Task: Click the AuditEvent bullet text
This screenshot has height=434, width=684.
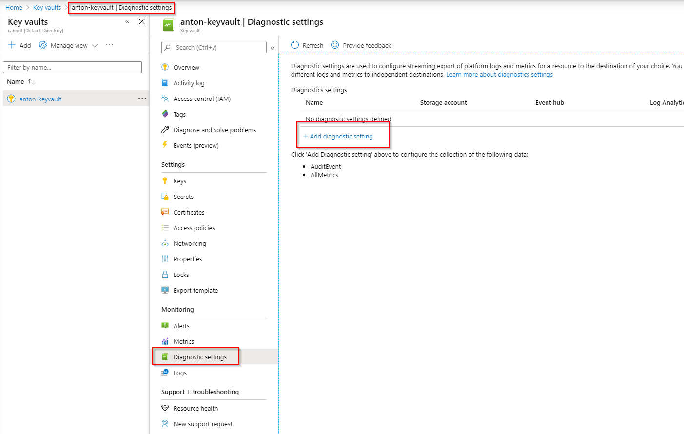Action: point(326,166)
